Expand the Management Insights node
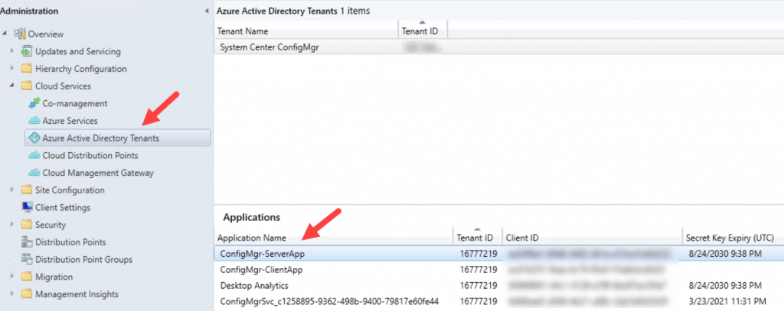This screenshot has height=311, width=784. 12,294
